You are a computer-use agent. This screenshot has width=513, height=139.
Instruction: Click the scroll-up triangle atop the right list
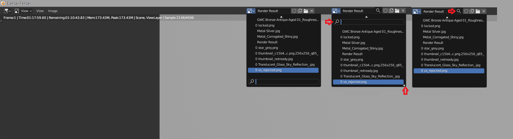[x=447, y=17]
